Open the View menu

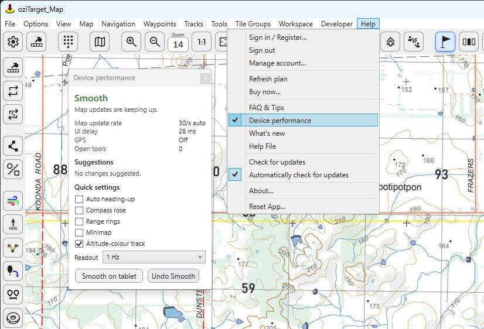pyautogui.click(x=64, y=24)
